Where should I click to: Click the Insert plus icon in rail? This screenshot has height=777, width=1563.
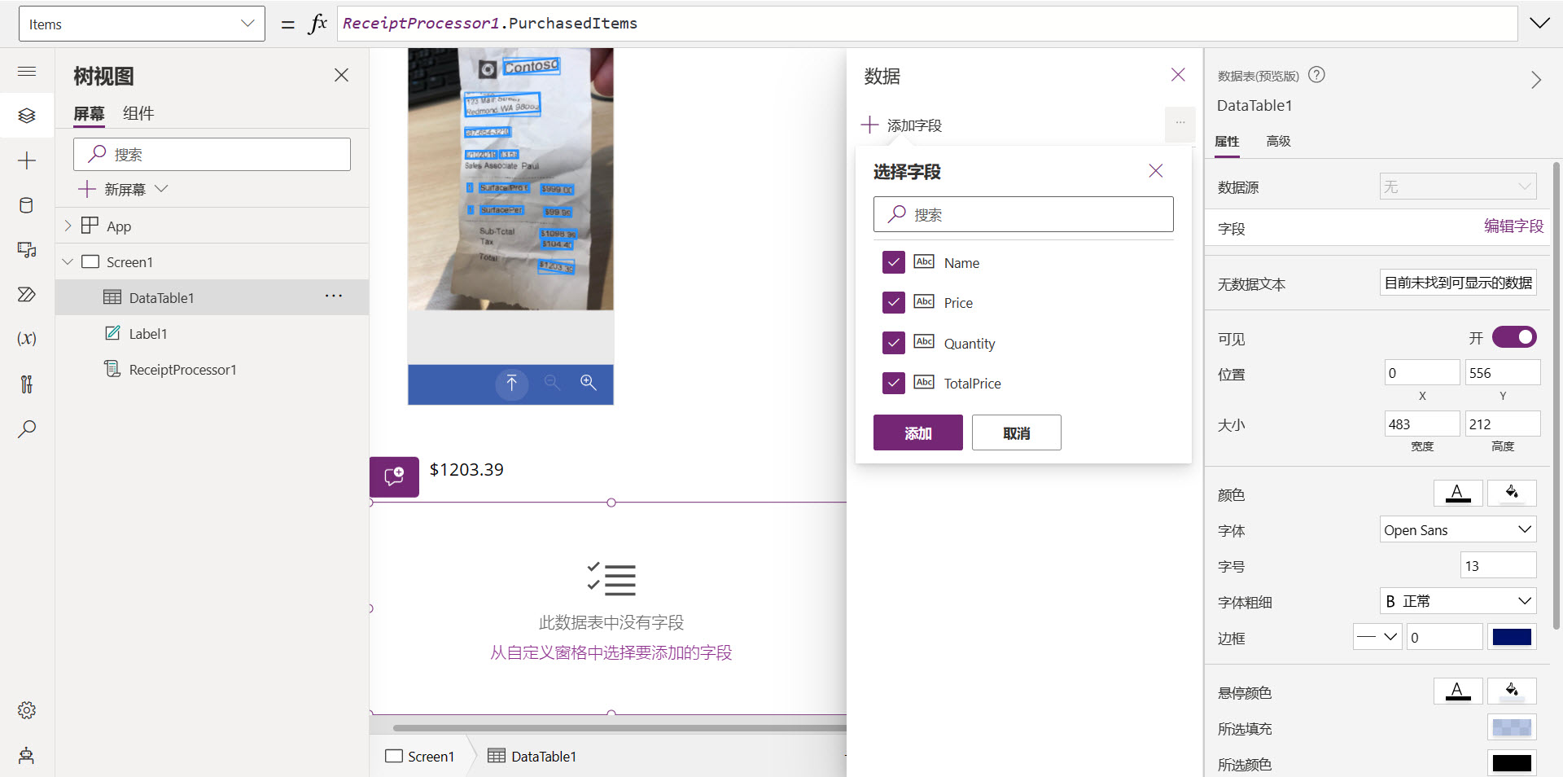point(27,160)
